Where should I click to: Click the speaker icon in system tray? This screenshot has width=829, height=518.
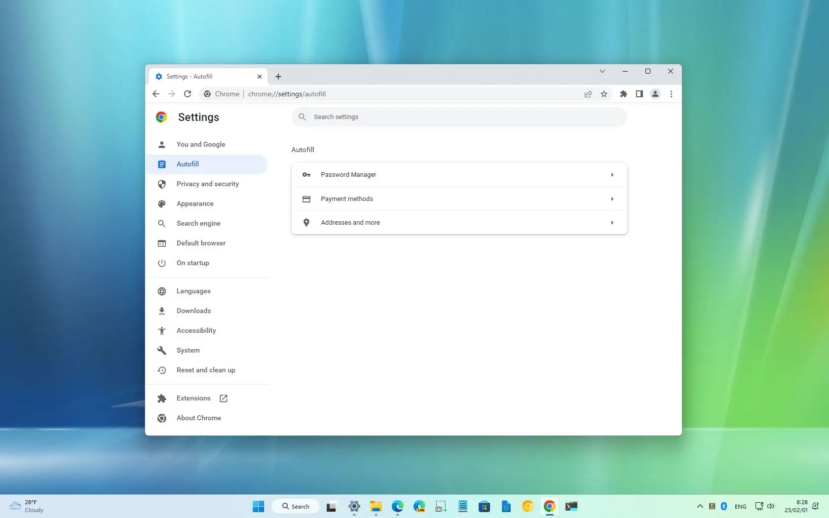coord(771,506)
